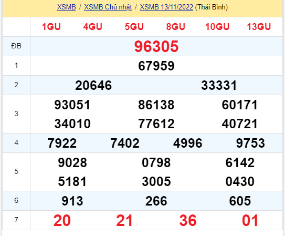The image size is (285, 236).
Task: Select sixth prize number 266
Action: tap(156, 201)
